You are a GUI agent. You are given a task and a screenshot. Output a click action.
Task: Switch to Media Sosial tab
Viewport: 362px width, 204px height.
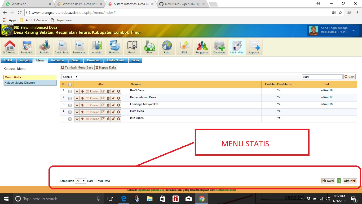coord(116,60)
